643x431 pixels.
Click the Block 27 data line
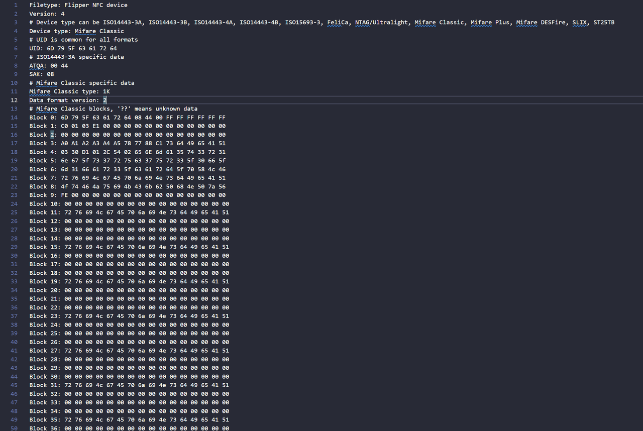click(129, 351)
